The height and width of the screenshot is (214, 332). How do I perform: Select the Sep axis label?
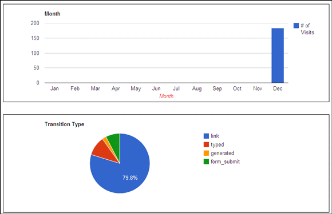218,88
